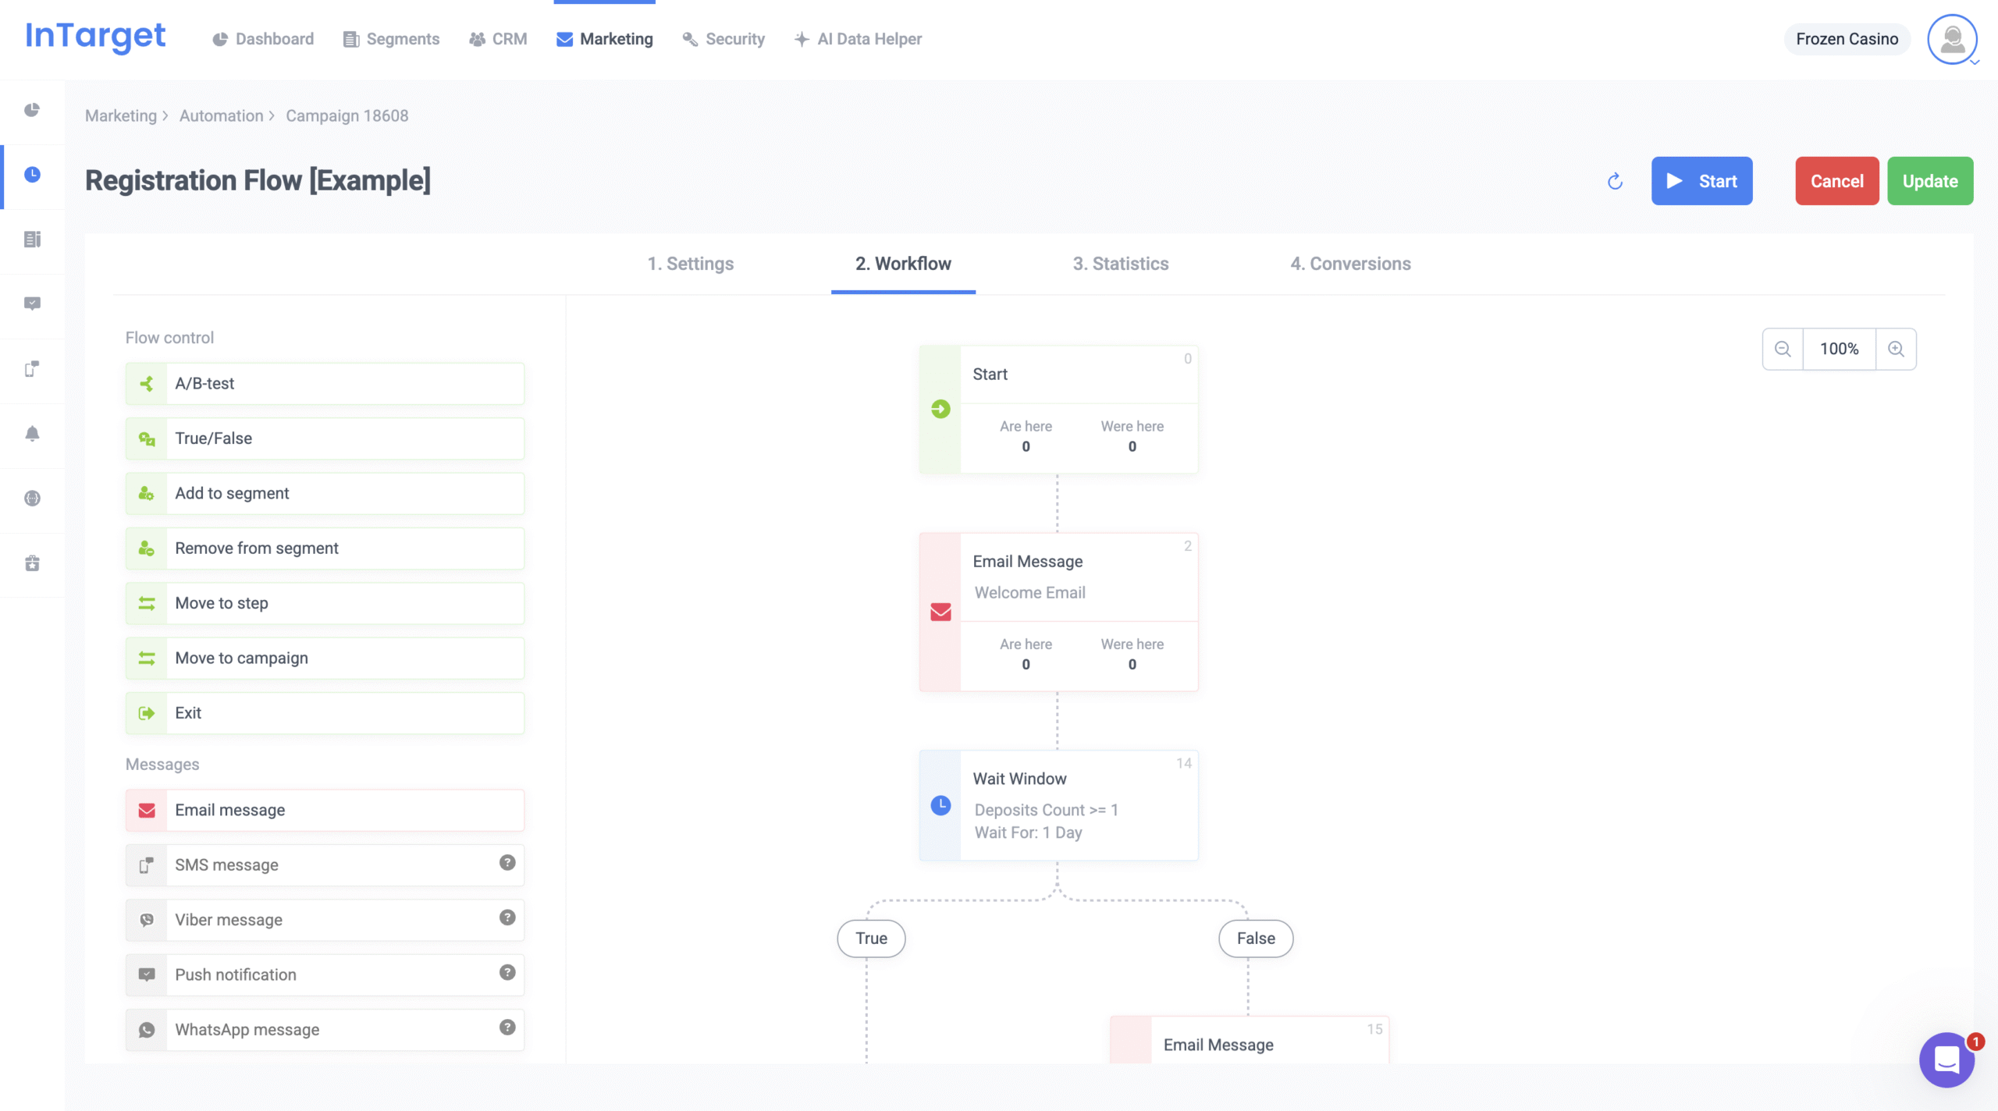Open the user avatar account menu

[1952, 39]
